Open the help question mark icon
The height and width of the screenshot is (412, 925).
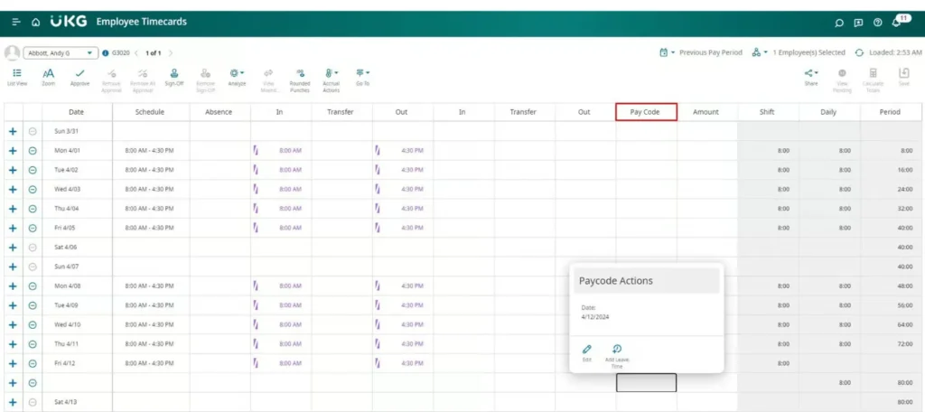[x=878, y=23]
